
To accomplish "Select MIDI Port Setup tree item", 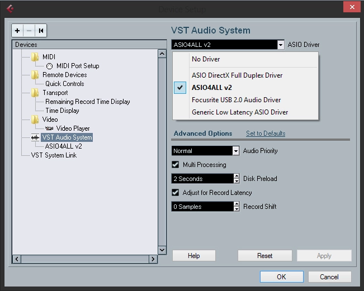I will coord(78,66).
